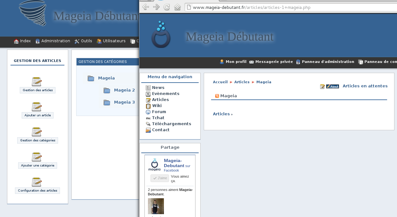Open Index in admin window menu
Screen dimensions: 397x217
coord(25,41)
